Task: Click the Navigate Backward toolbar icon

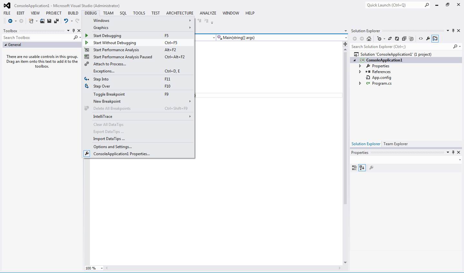Action: (10, 21)
